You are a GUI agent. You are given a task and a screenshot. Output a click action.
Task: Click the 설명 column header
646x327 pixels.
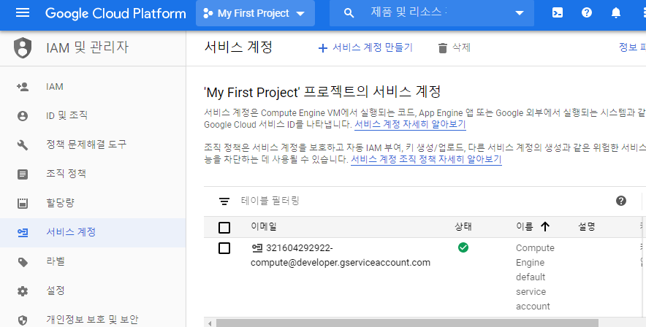click(x=586, y=226)
